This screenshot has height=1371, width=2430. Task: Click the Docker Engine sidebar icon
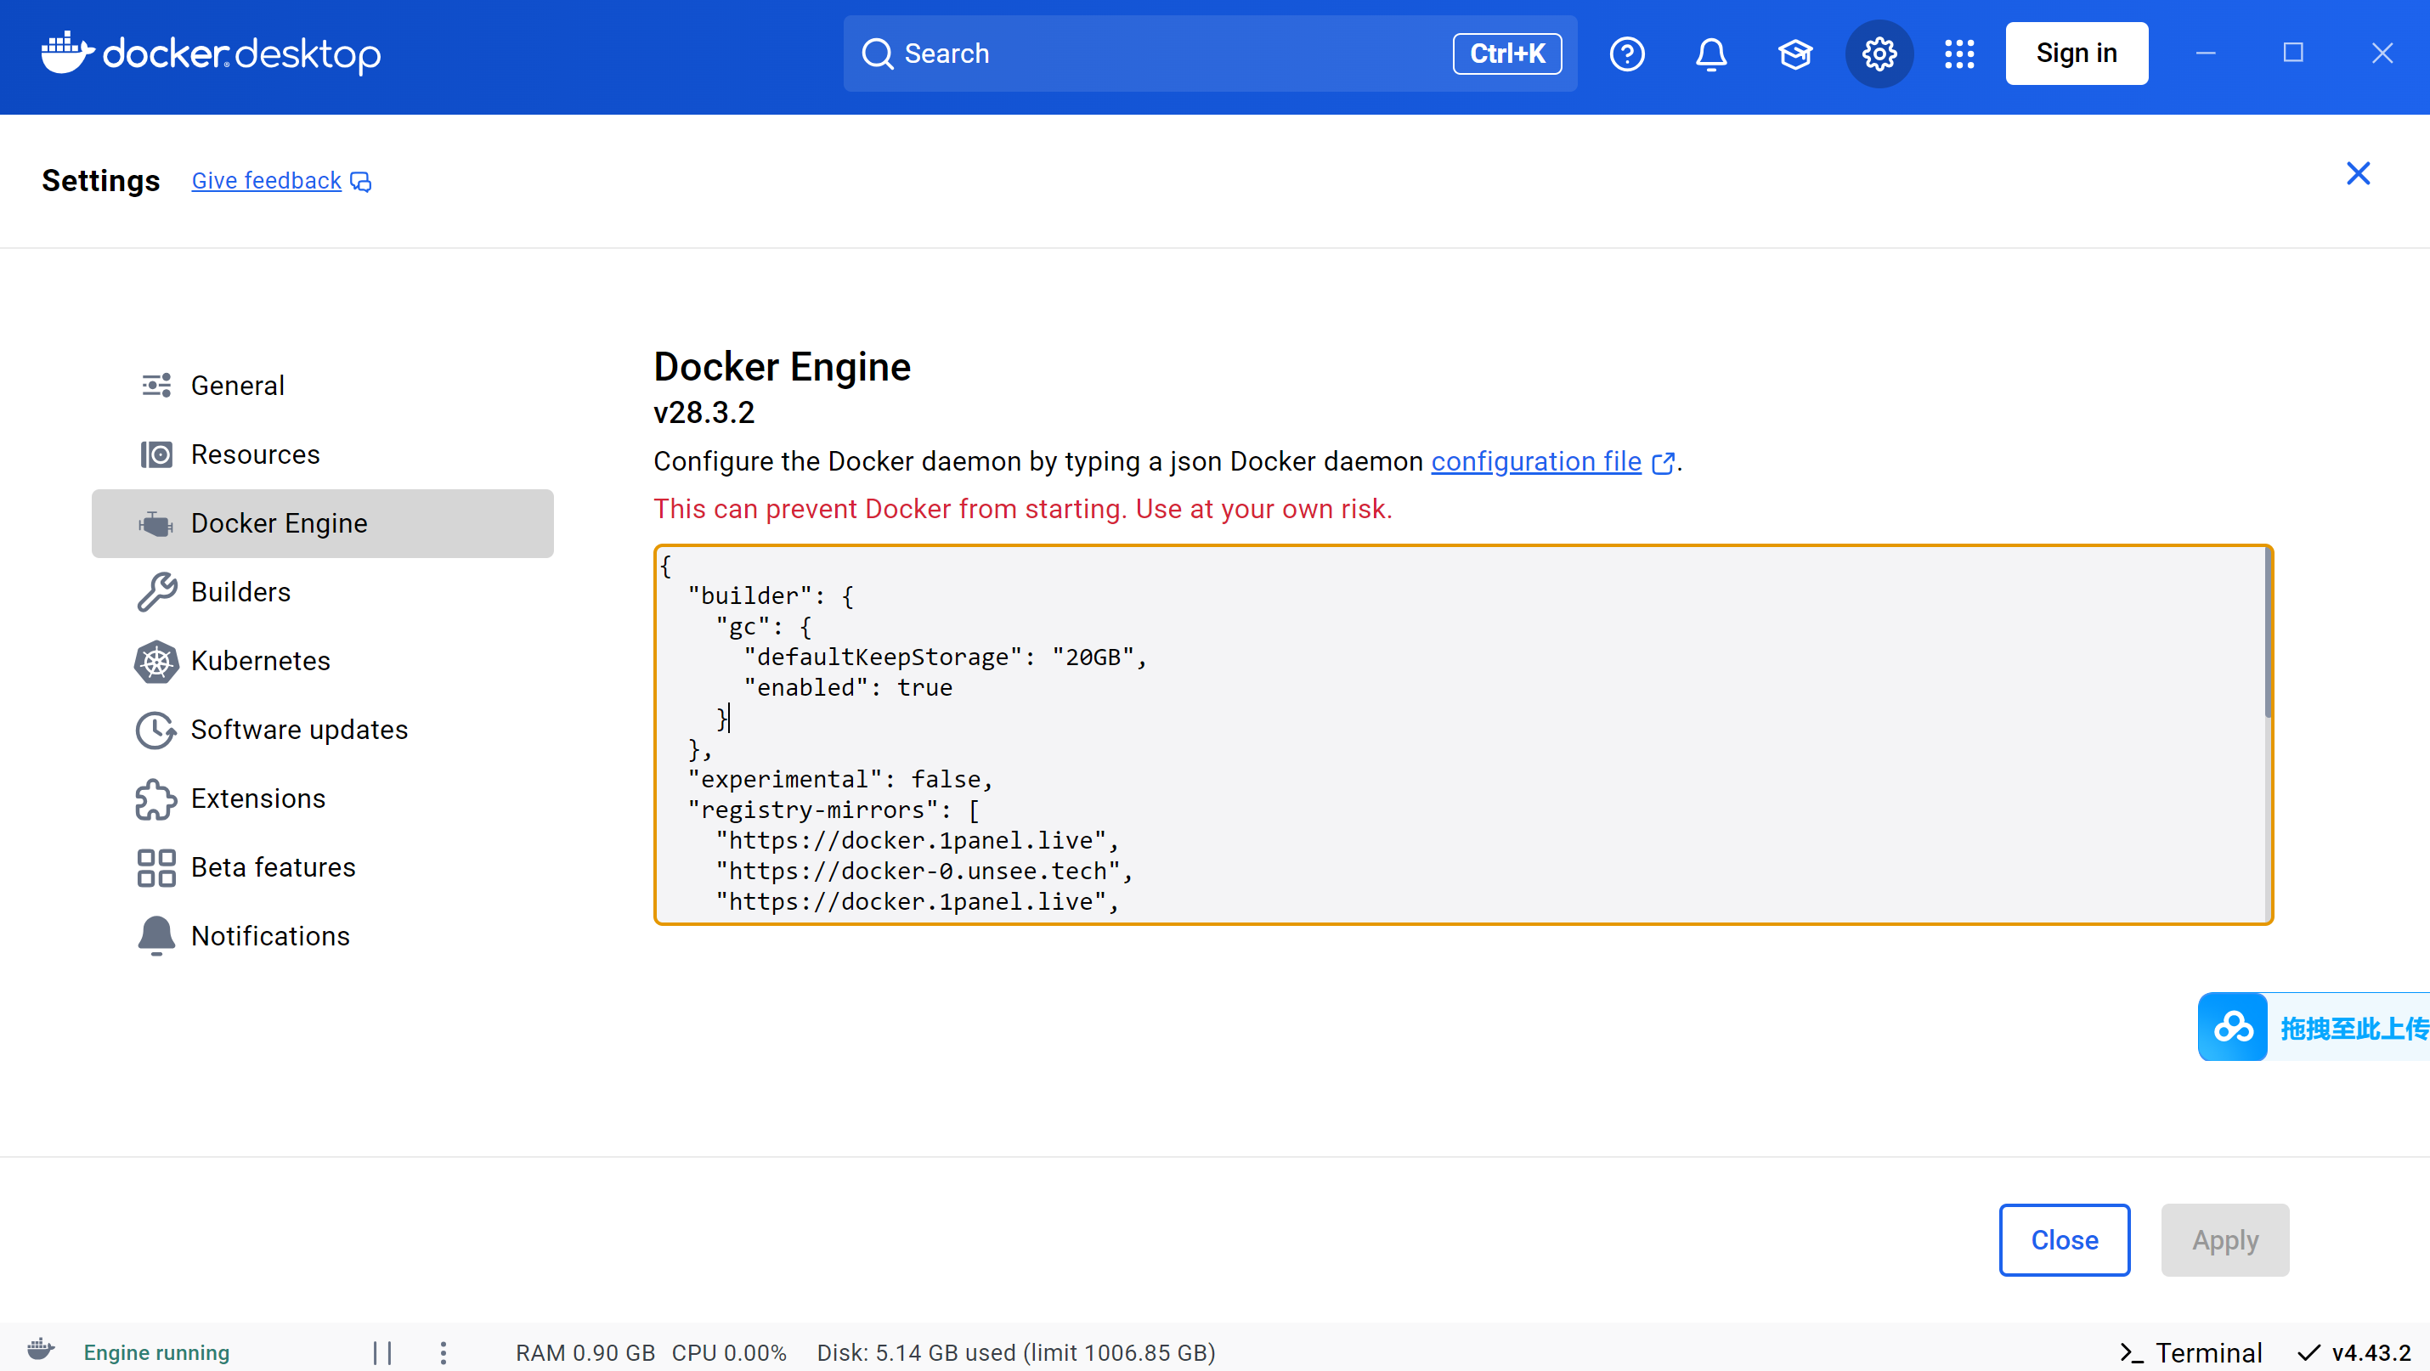click(155, 523)
